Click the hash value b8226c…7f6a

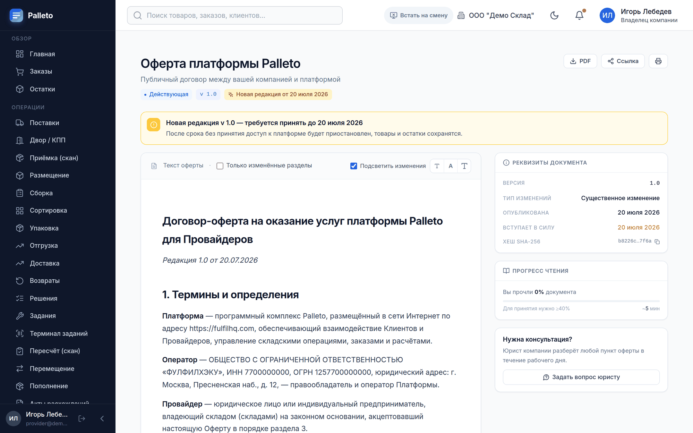point(635,241)
